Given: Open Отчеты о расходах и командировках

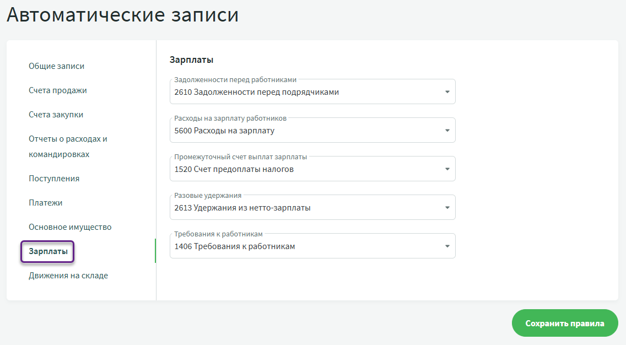Looking at the screenshot, I should tap(68, 147).
